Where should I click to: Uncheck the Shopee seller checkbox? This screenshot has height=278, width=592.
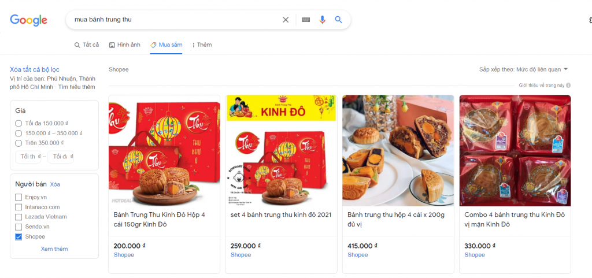coord(18,237)
